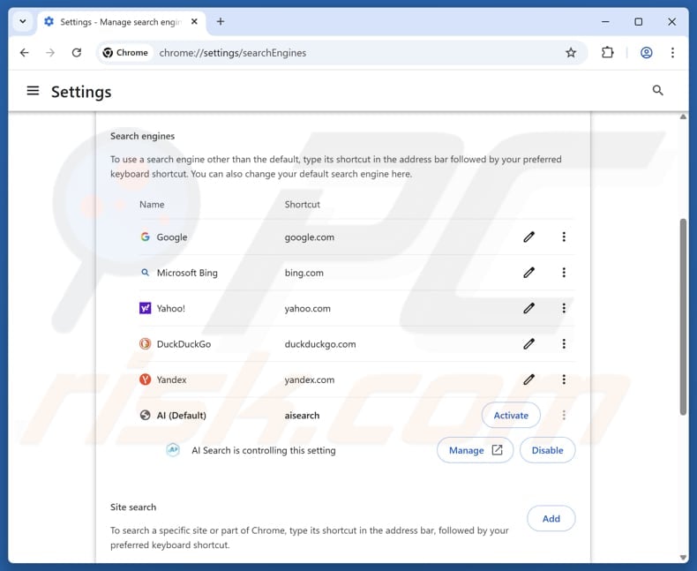697x571 pixels.
Task: Click the Microsoft Bing magnifier icon
Action: (x=145, y=273)
